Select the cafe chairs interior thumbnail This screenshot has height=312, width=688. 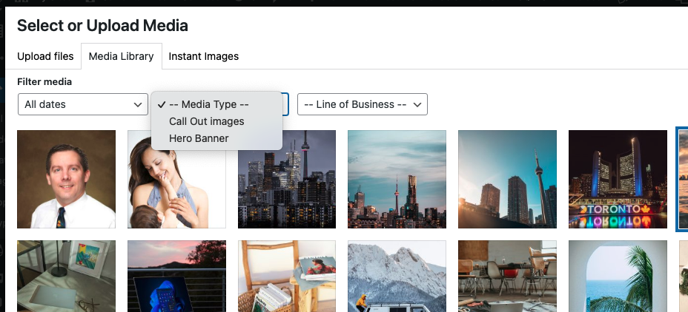507,276
